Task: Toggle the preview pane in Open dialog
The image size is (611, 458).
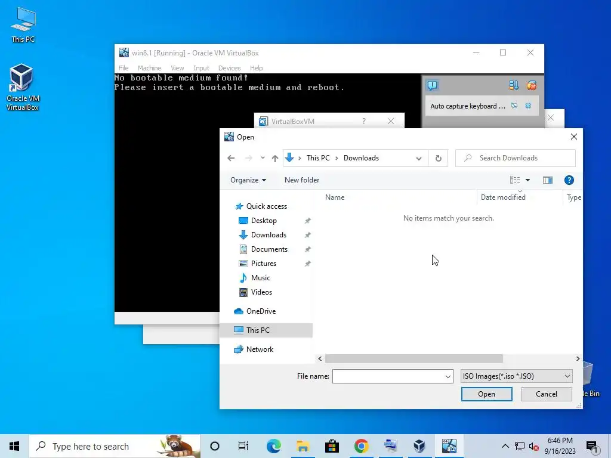Action: point(548,180)
